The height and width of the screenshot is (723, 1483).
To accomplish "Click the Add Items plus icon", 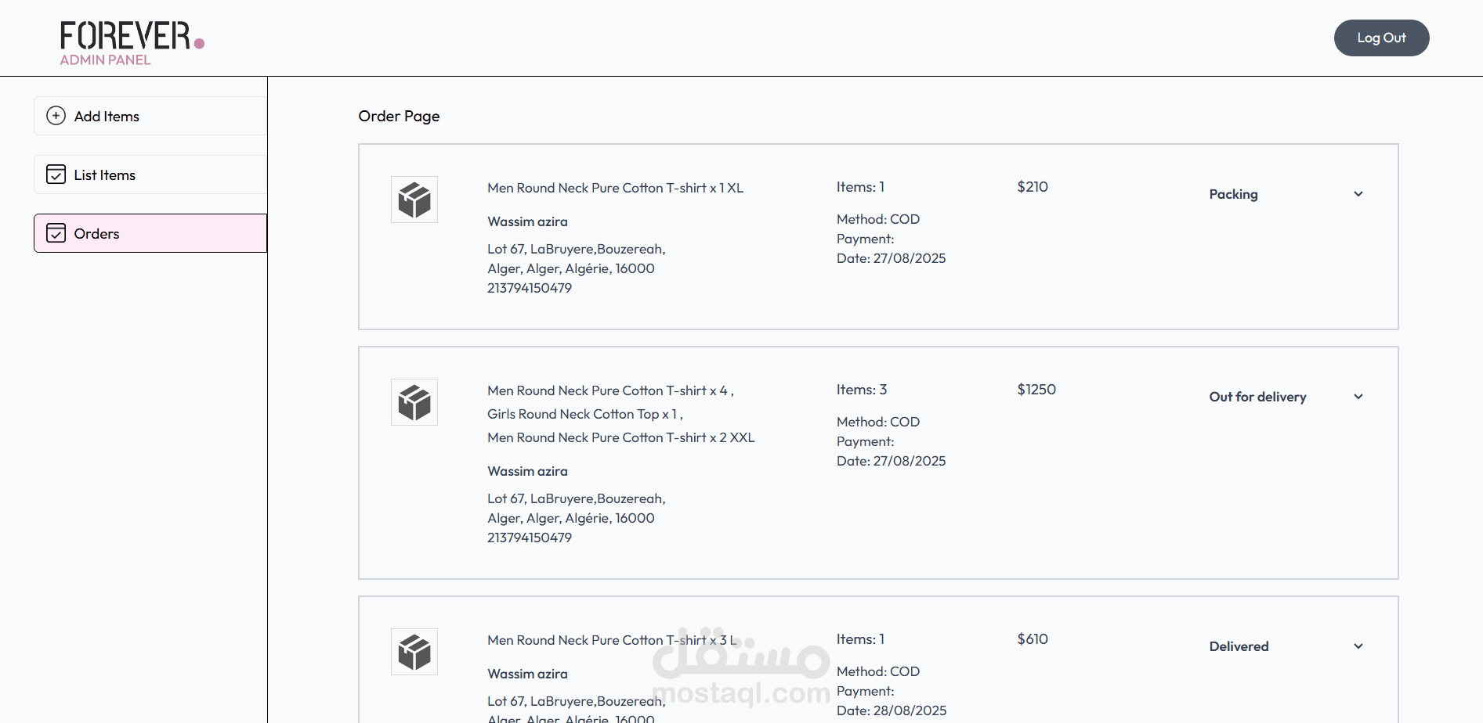I will coord(56,116).
